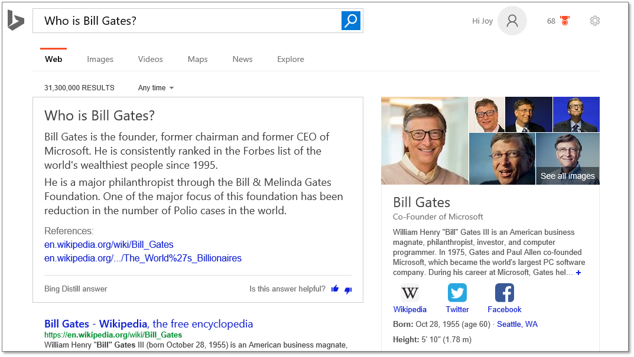The width and height of the screenshot is (634, 357).
Task: Open Twitter via the bird icon
Action: [x=457, y=292]
